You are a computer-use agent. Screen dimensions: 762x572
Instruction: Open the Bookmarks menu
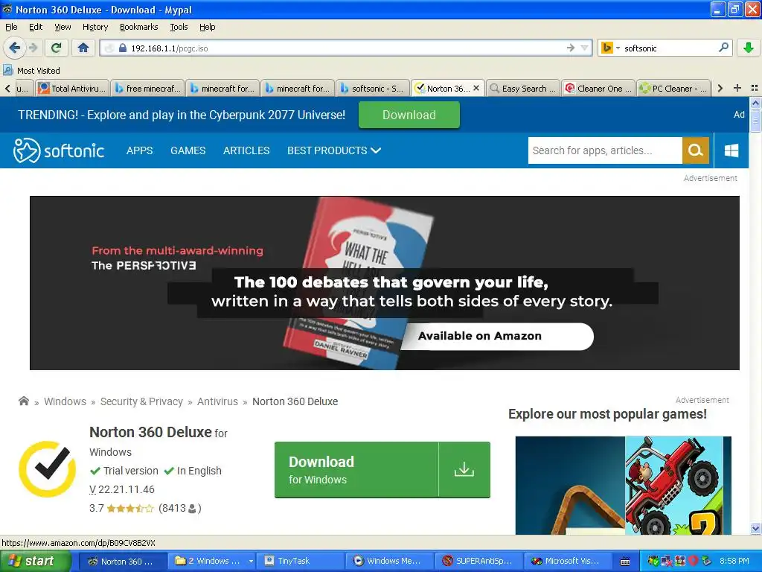click(139, 27)
